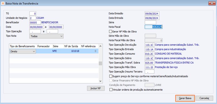Click the Data Emissão field

(152, 14)
